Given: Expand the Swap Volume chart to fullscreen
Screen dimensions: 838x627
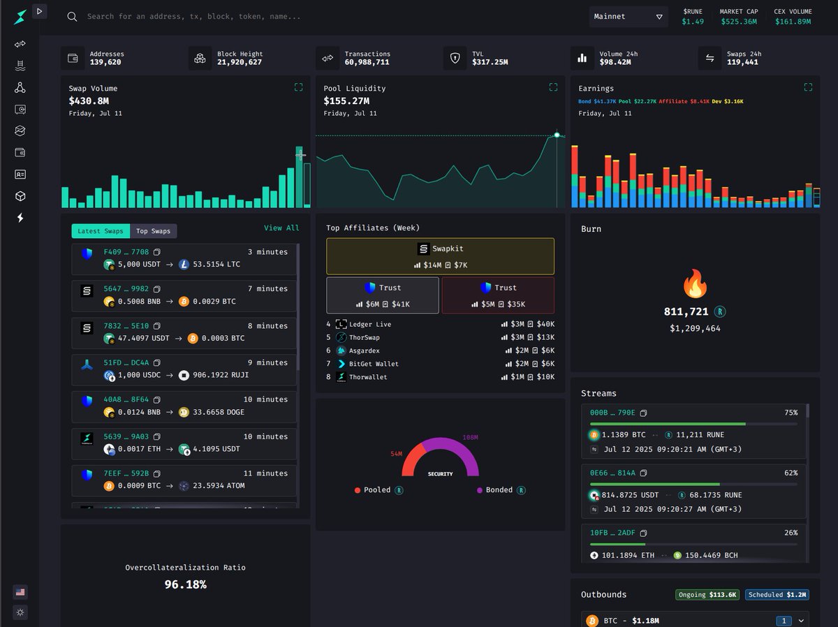Looking at the screenshot, I should click(x=299, y=87).
